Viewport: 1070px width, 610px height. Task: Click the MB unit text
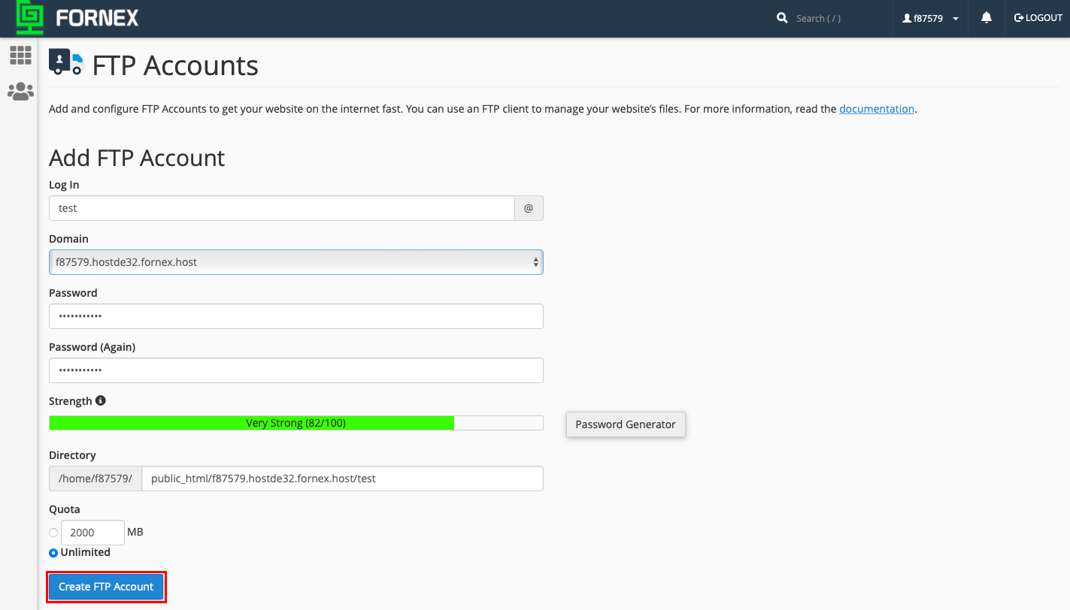click(x=135, y=532)
